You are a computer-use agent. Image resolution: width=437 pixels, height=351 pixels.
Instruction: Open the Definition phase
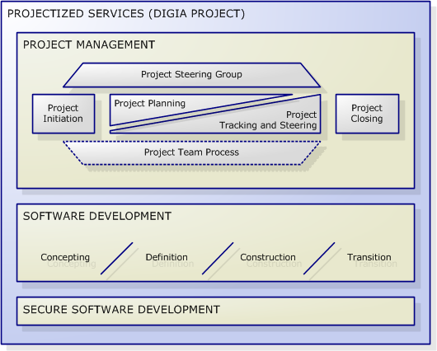(167, 257)
